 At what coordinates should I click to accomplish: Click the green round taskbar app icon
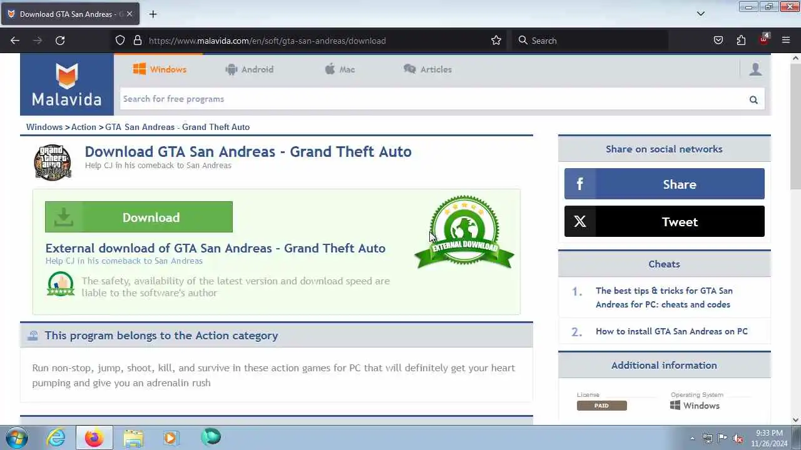211,437
